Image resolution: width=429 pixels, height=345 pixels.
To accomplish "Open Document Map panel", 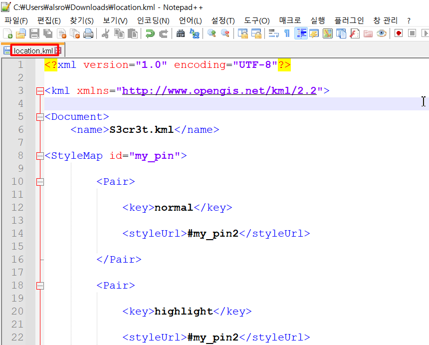I will tap(328, 33).
